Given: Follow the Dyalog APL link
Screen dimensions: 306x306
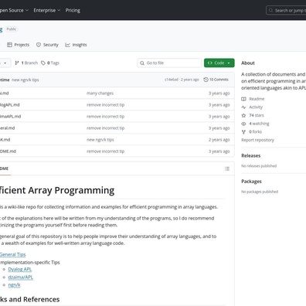Looking at the screenshot, I should point(20,270).
